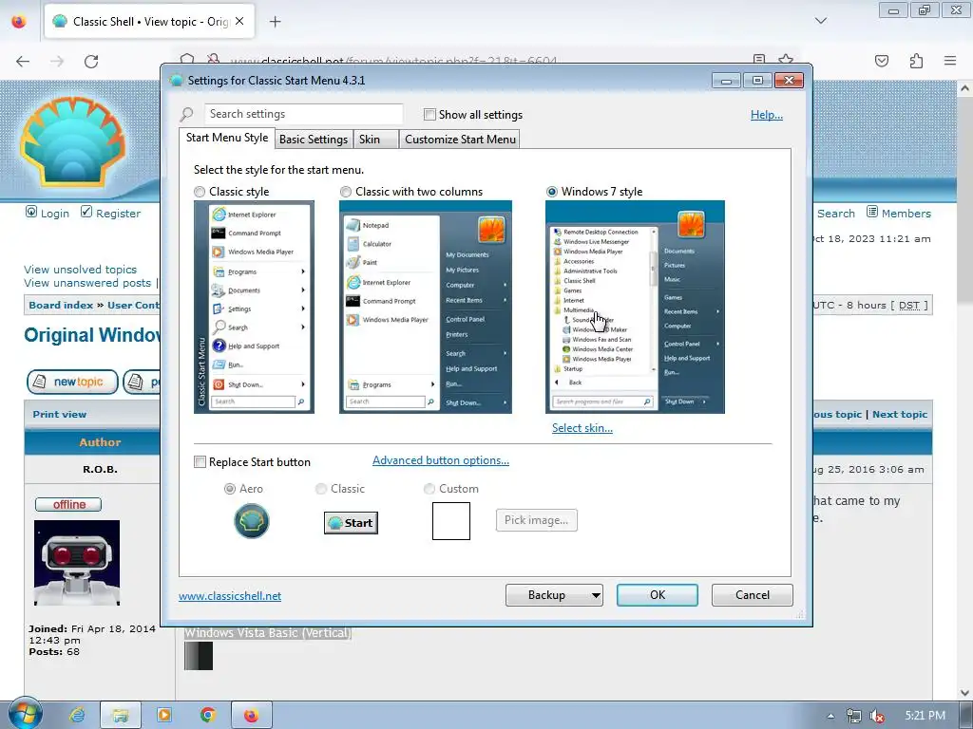973x729 pixels.
Task: Click R.O.B. robot avatar image
Action: pyautogui.click(x=77, y=563)
